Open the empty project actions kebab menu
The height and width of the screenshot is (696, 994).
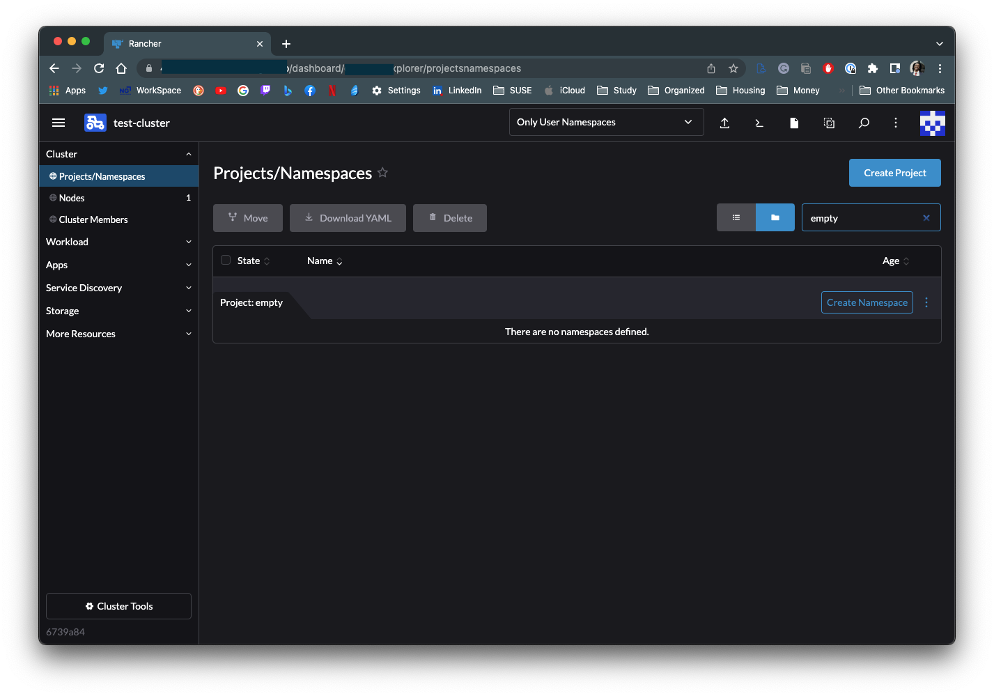pos(926,302)
